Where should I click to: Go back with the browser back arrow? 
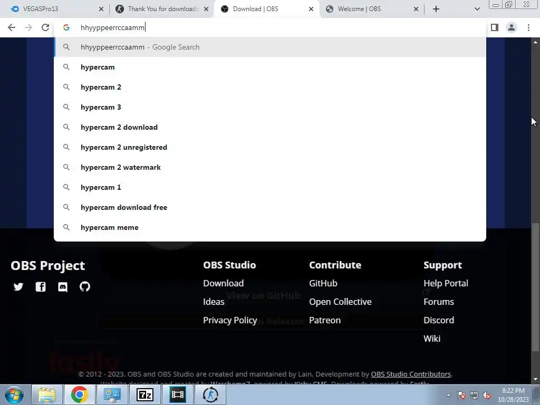coord(12,27)
